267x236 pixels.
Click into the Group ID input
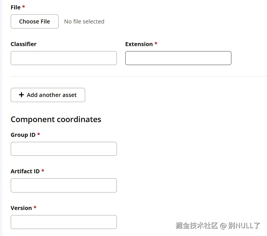64,149
